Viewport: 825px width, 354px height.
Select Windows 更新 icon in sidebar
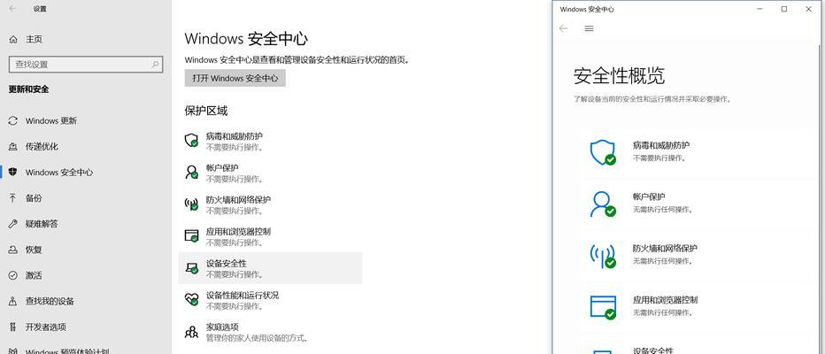tap(13, 120)
